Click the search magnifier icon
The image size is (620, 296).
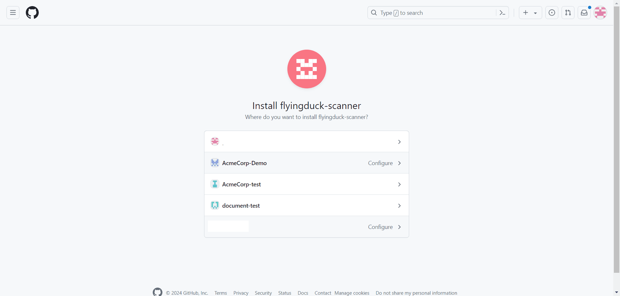point(374,13)
